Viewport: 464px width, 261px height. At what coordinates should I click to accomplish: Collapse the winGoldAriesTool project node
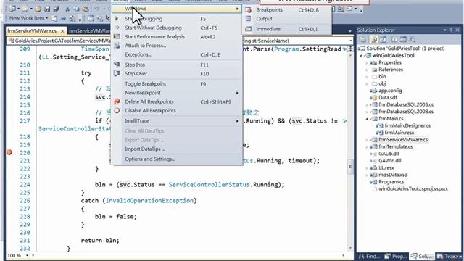pos(361,56)
